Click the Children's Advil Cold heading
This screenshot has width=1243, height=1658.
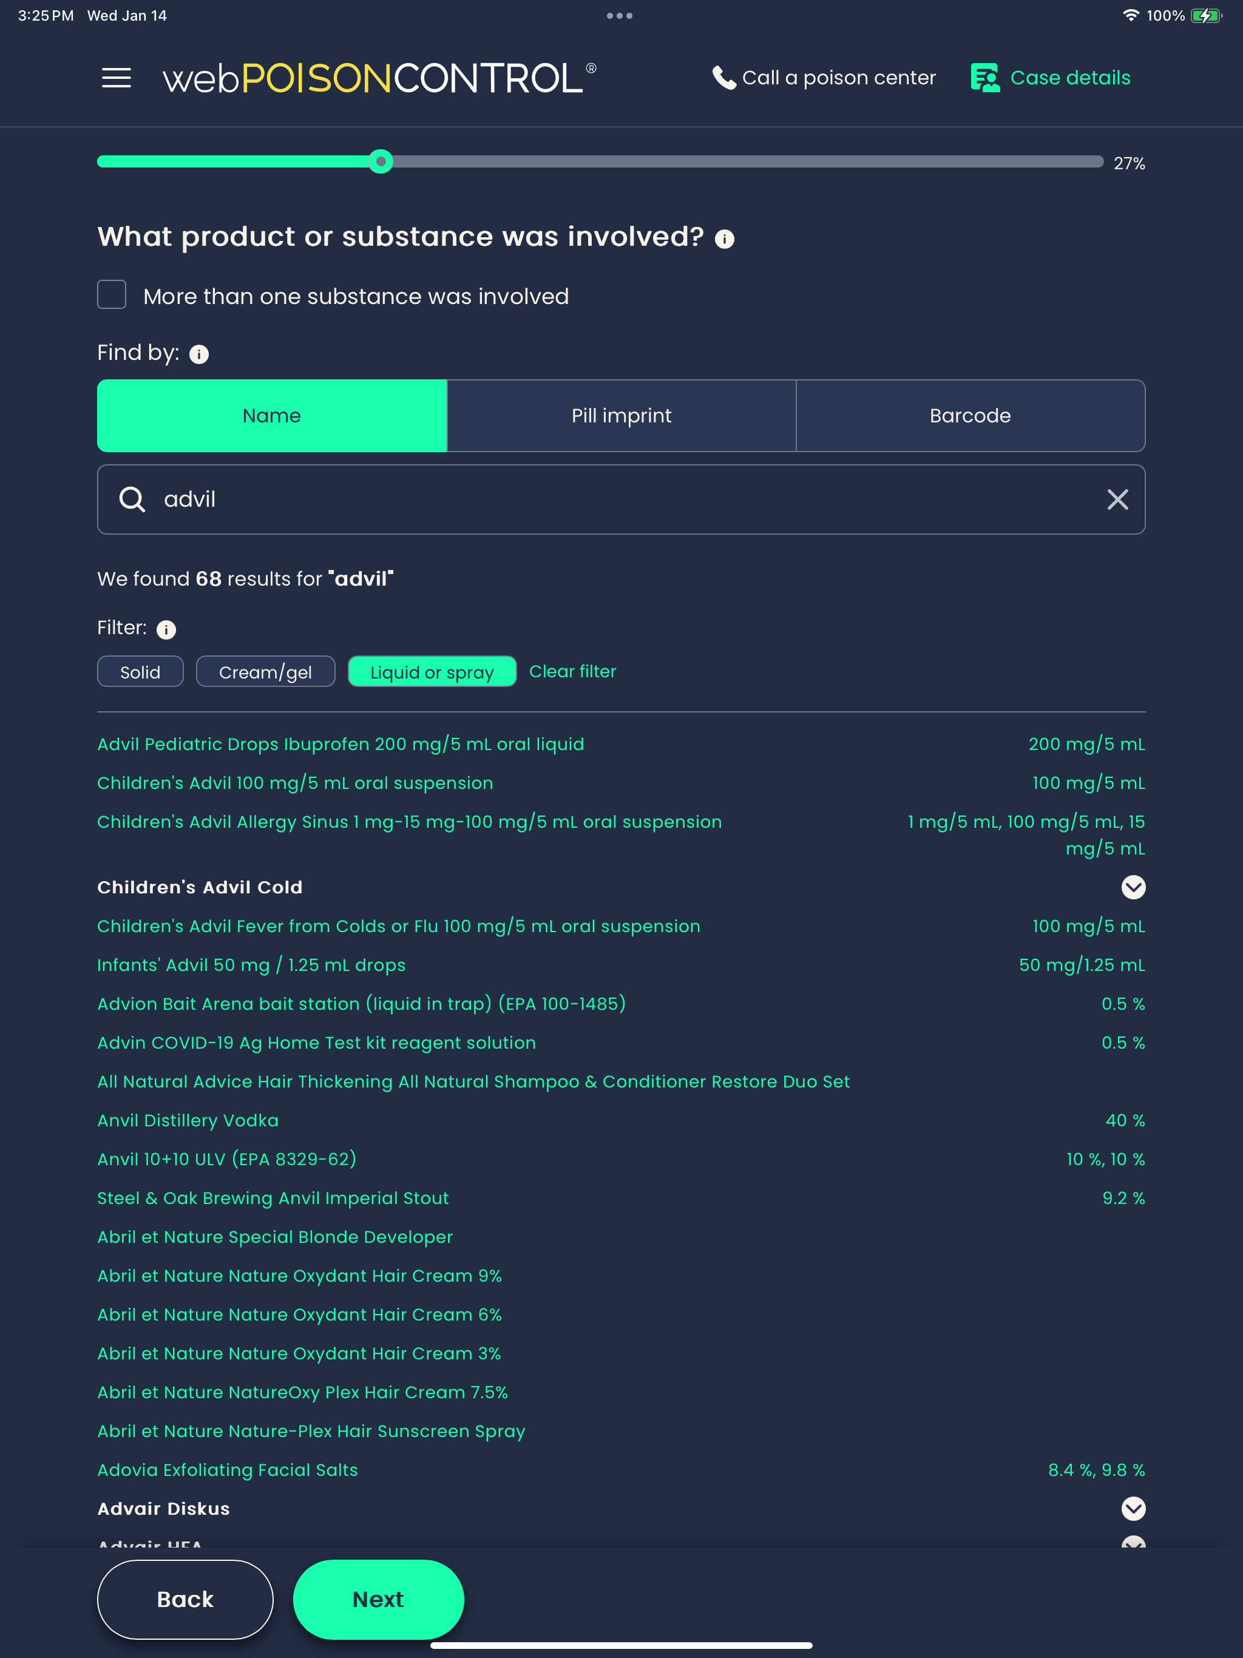200,887
